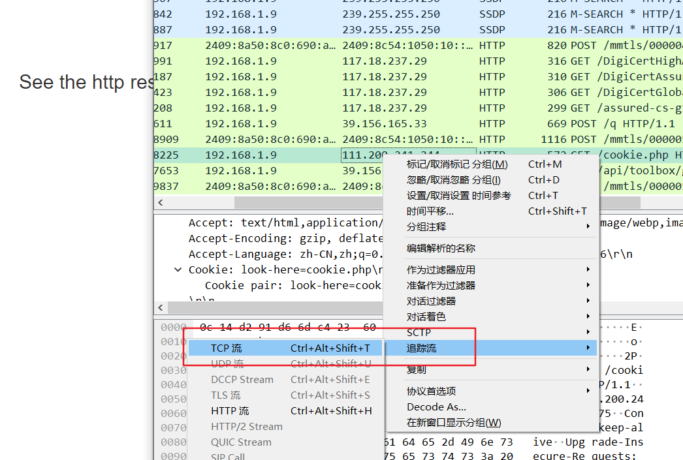Select TCP 流 in the follow stream submenu
This screenshot has height=460, width=683.
(x=226, y=348)
